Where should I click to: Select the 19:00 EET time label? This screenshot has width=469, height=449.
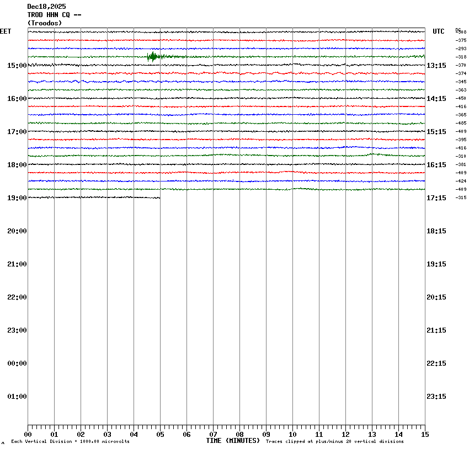tap(17, 198)
